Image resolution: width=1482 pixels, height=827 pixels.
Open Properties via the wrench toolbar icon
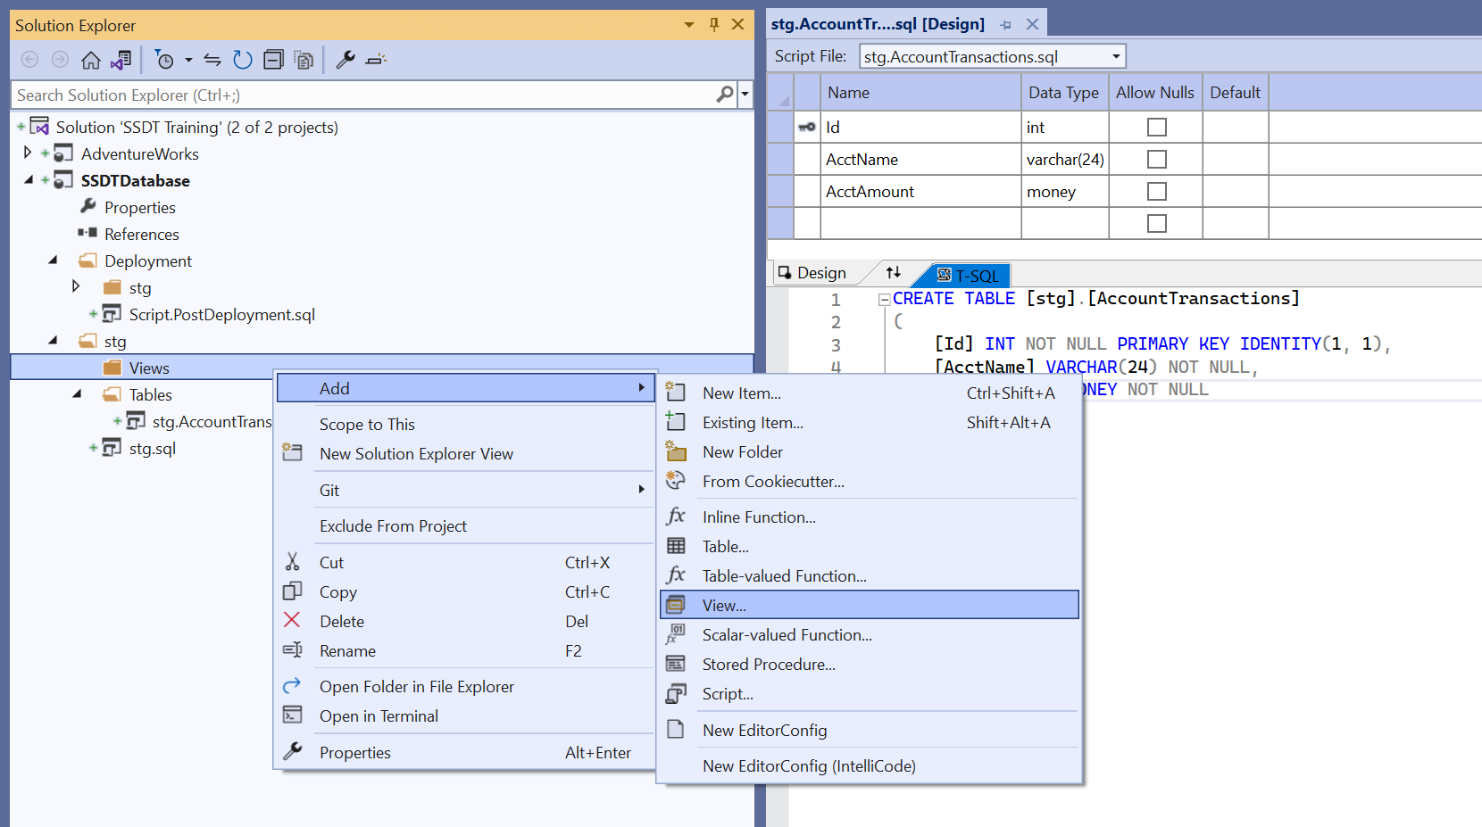pyautogui.click(x=346, y=60)
